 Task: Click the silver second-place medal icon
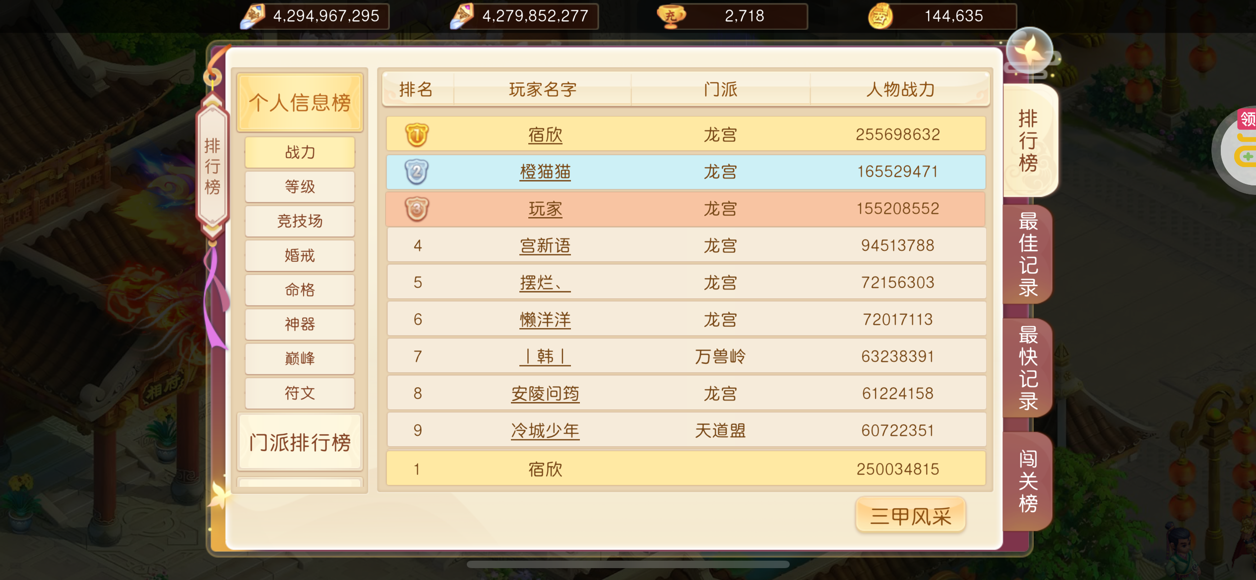(417, 172)
